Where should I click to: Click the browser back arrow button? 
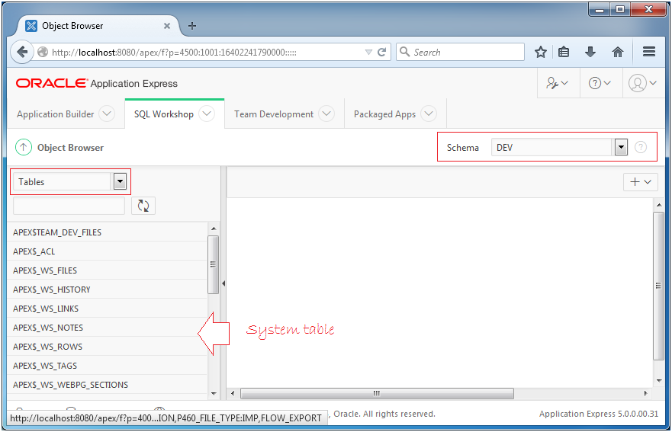pos(22,53)
